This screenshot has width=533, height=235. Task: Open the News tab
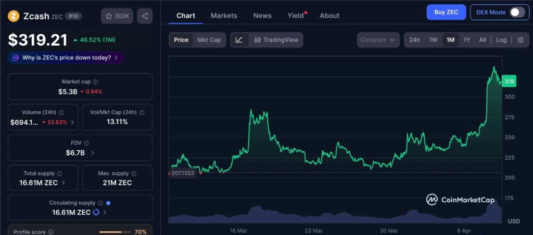tap(262, 16)
